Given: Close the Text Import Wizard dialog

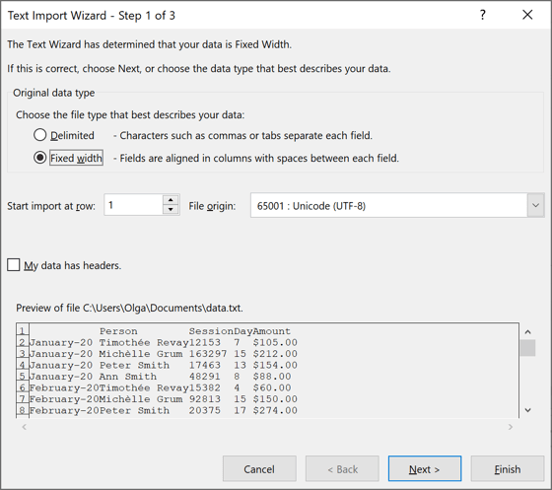Looking at the screenshot, I should point(527,15).
